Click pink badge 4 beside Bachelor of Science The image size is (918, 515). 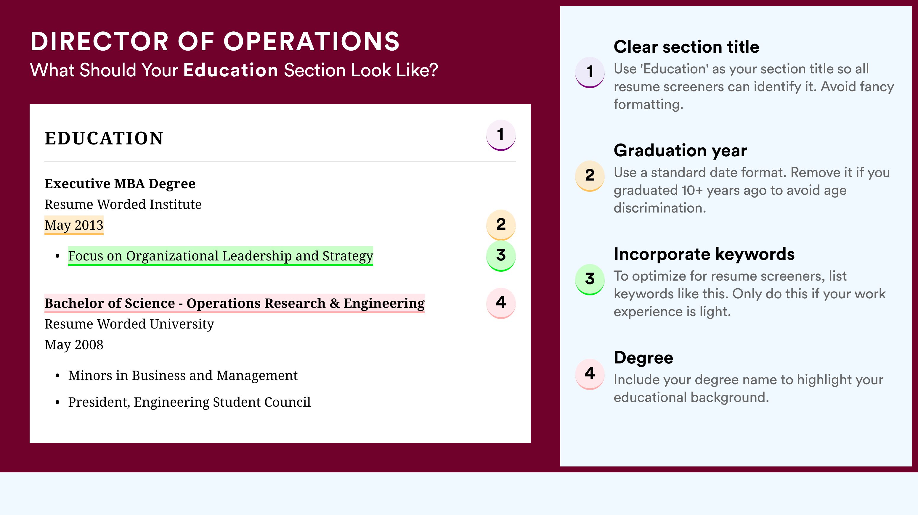(501, 303)
